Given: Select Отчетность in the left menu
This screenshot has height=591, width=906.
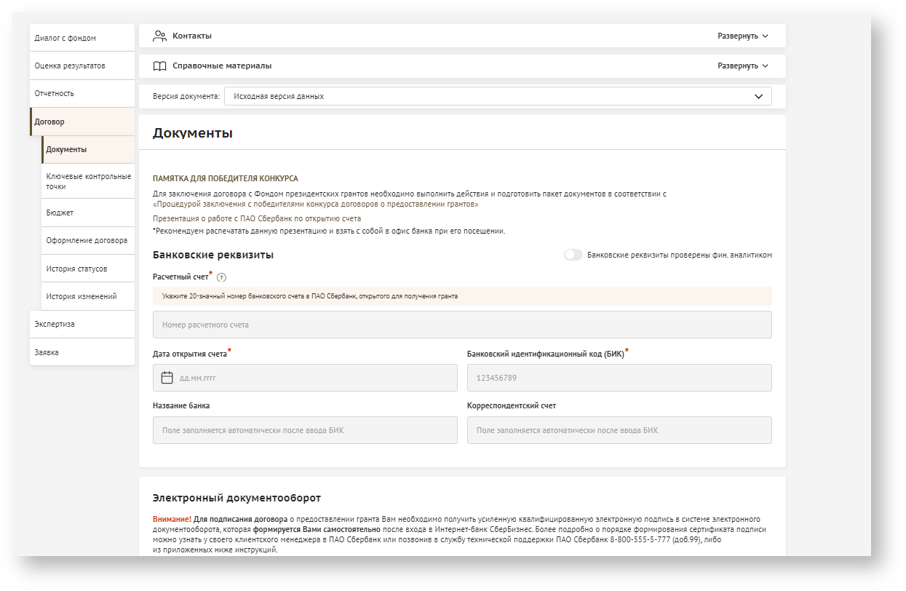Looking at the screenshot, I should (55, 94).
